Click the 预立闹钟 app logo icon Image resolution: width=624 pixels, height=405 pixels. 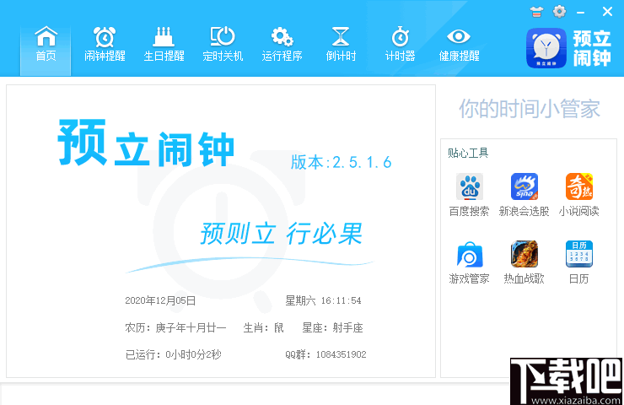click(x=546, y=48)
